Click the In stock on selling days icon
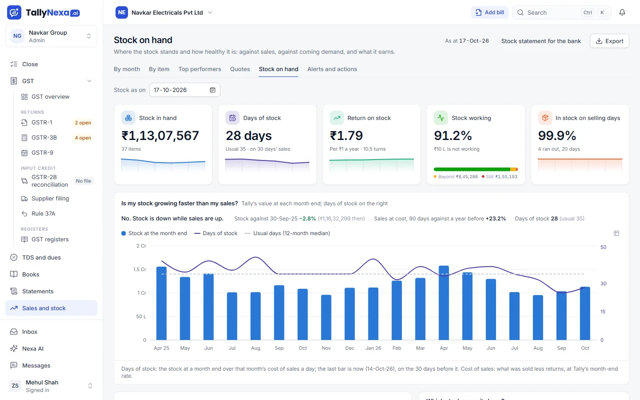640x400 pixels. [545, 118]
